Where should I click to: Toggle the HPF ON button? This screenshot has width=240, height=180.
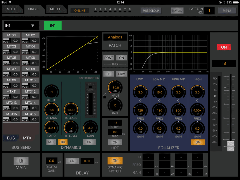115,142
